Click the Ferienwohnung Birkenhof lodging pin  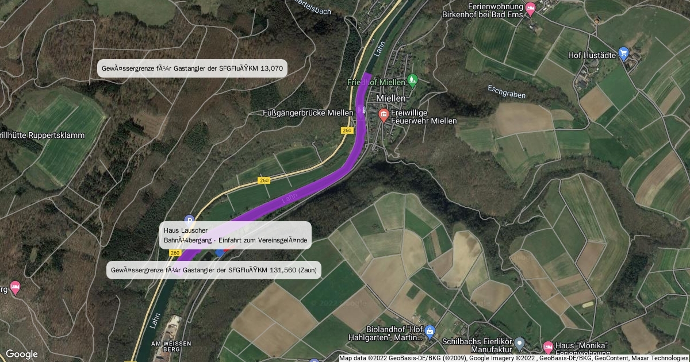click(530, 7)
